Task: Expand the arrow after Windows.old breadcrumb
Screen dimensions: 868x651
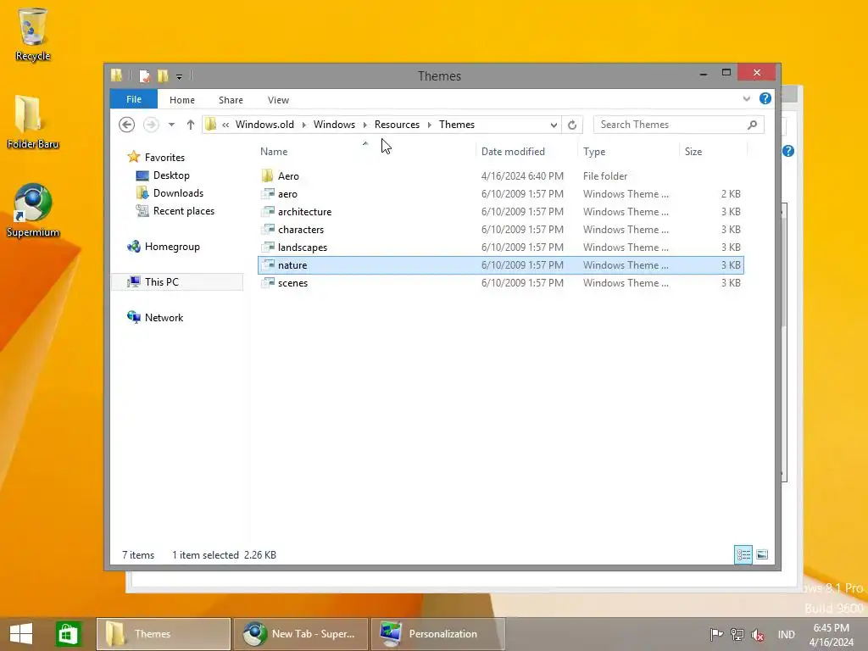Action: (x=304, y=125)
